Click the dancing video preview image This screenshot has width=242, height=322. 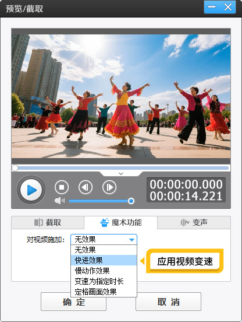click(x=121, y=96)
